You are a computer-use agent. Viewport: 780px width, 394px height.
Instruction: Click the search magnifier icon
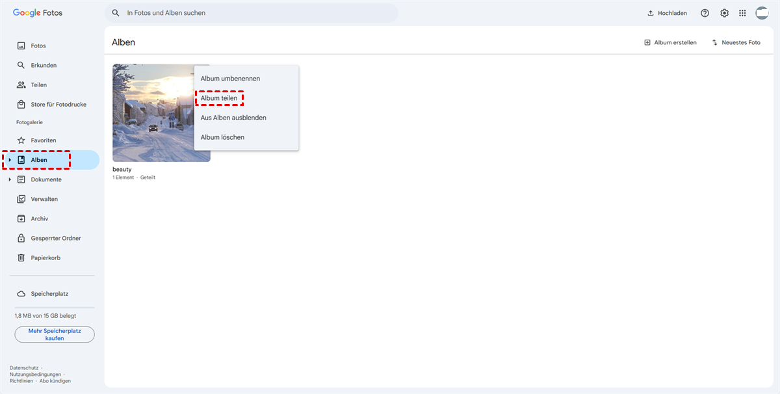click(116, 13)
